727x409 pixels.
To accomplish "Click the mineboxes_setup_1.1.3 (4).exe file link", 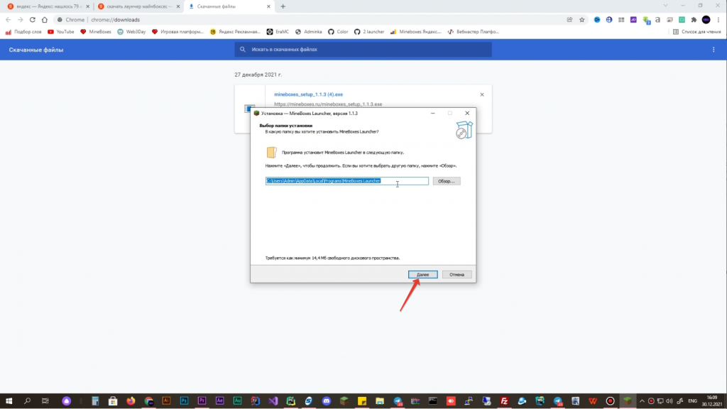I will pyautogui.click(x=308, y=94).
